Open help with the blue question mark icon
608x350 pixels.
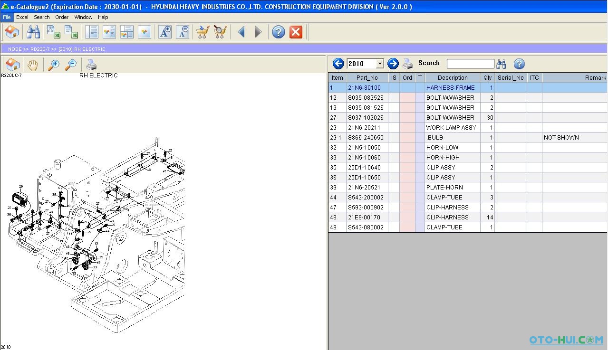point(279,32)
